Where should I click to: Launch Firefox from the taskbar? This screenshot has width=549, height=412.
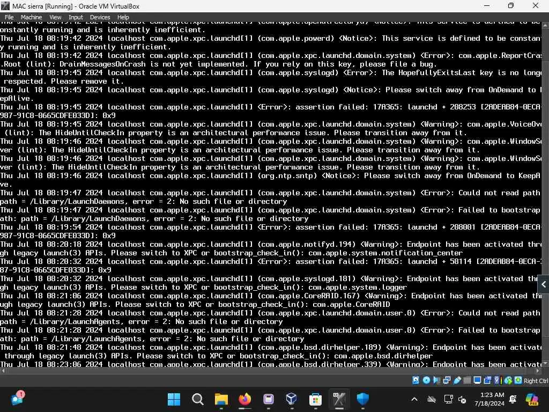(x=244, y=399)
